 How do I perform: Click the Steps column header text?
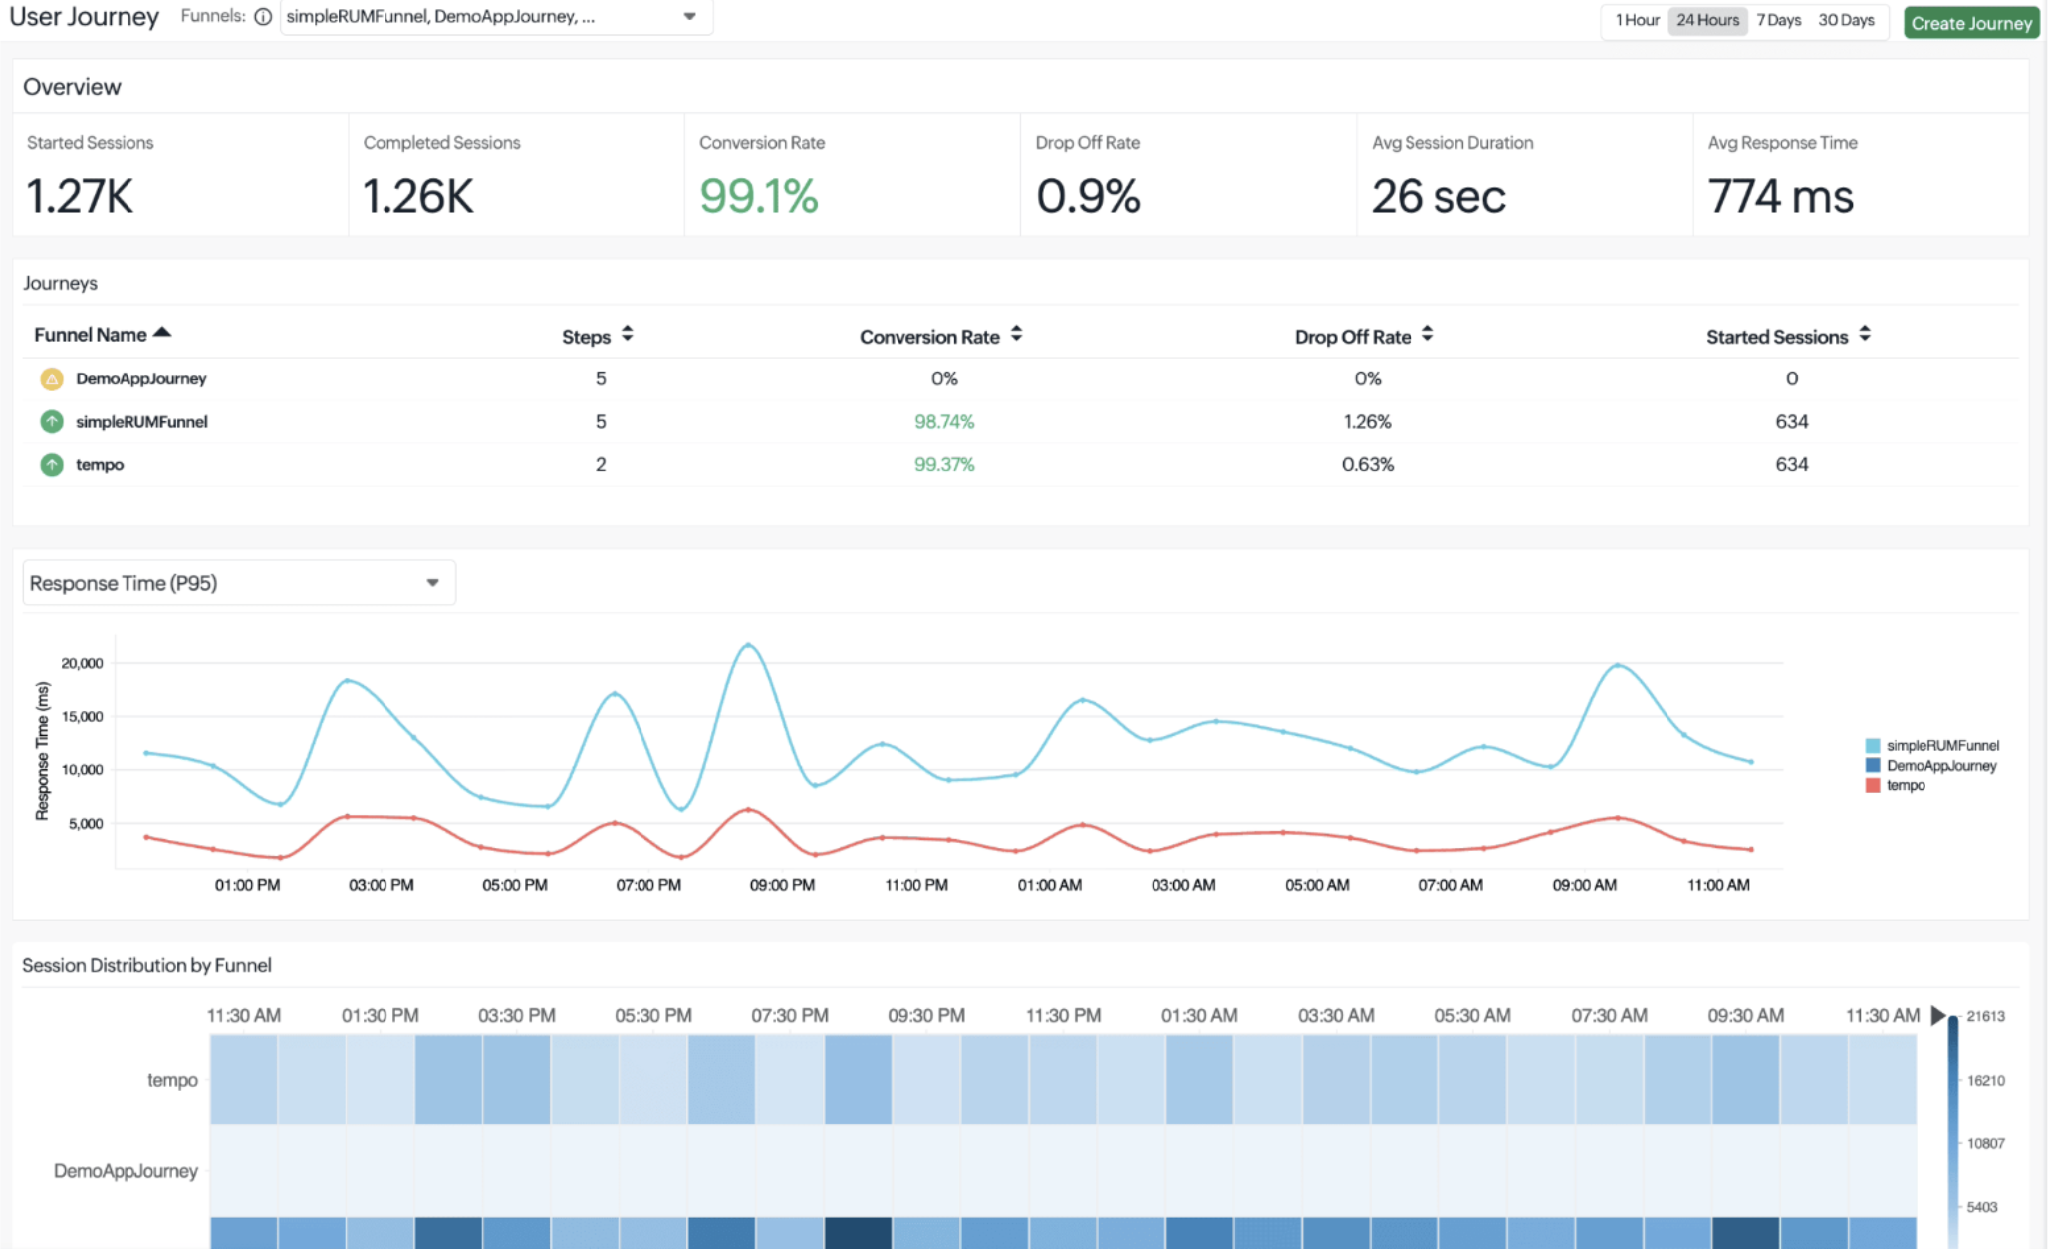[586, 337]
